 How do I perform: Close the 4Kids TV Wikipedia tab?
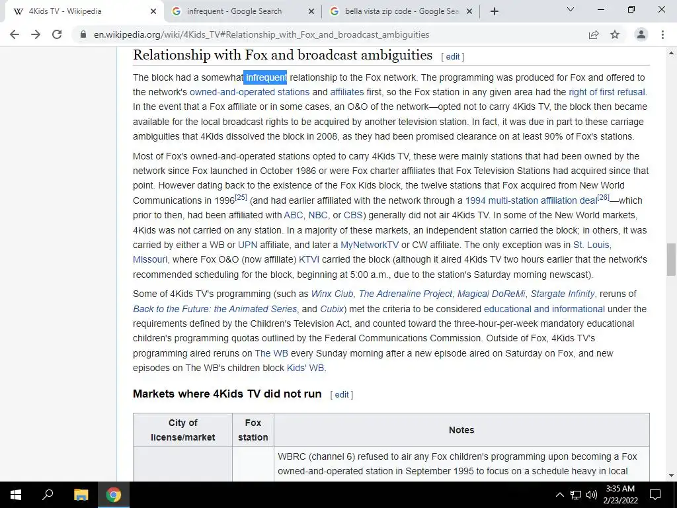153,11
